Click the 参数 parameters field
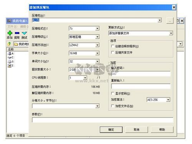Viewport: 192px width, 144px height. [103, 120]
